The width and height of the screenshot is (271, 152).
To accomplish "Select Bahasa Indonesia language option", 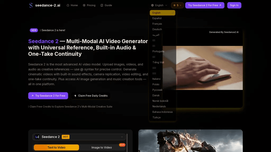I will [x=162, y=112].
